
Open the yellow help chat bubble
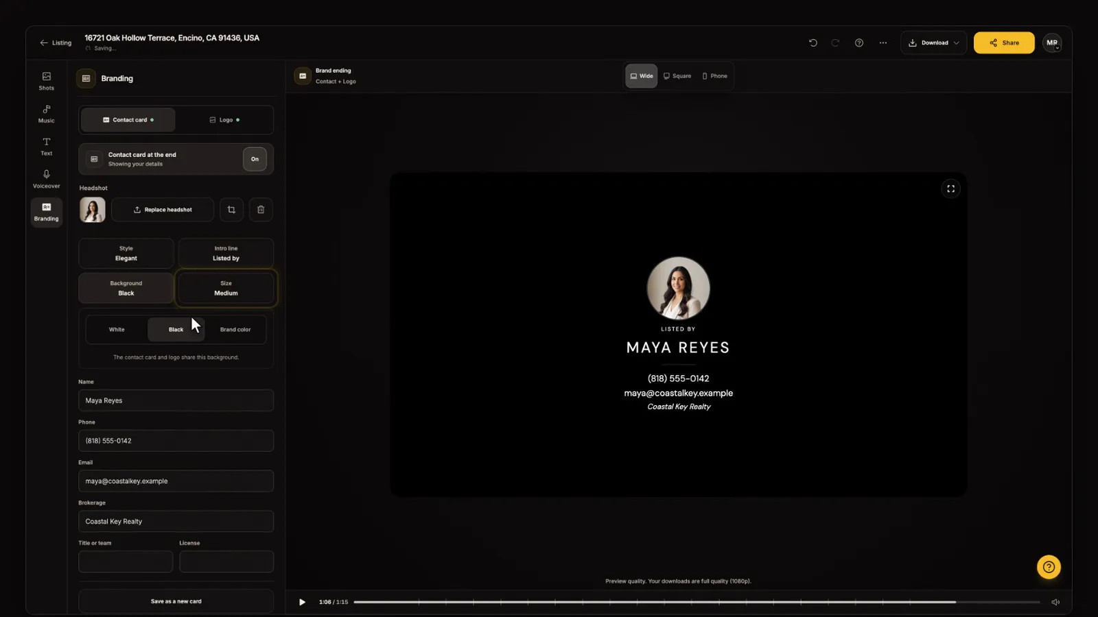pos(1049,567)
